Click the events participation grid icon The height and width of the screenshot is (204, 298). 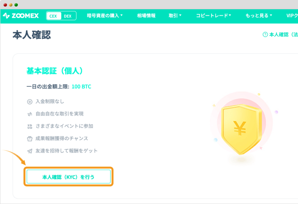pos(29,126)
